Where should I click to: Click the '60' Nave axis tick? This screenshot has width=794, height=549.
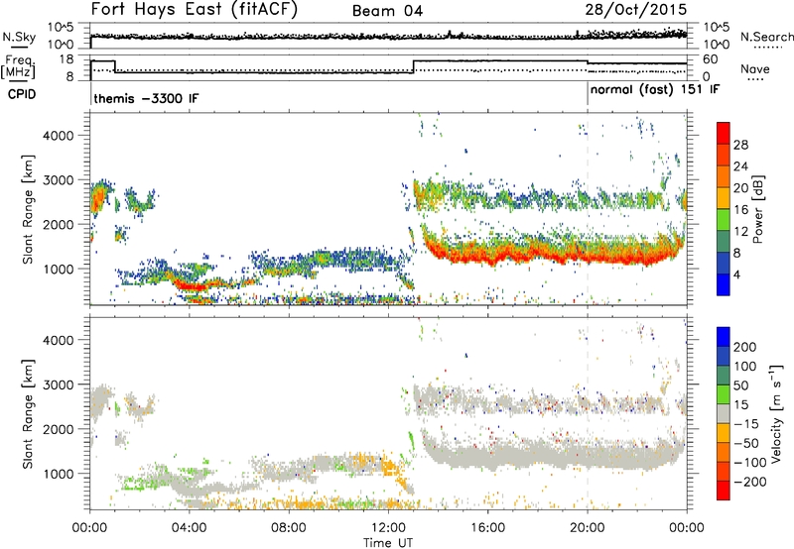(x=711, y=59)
